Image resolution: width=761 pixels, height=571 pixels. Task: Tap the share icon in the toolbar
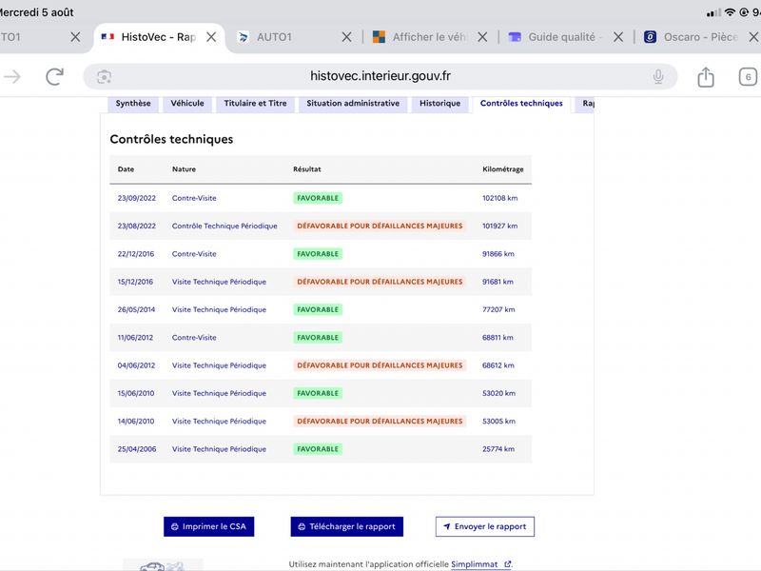click(706, 77)
